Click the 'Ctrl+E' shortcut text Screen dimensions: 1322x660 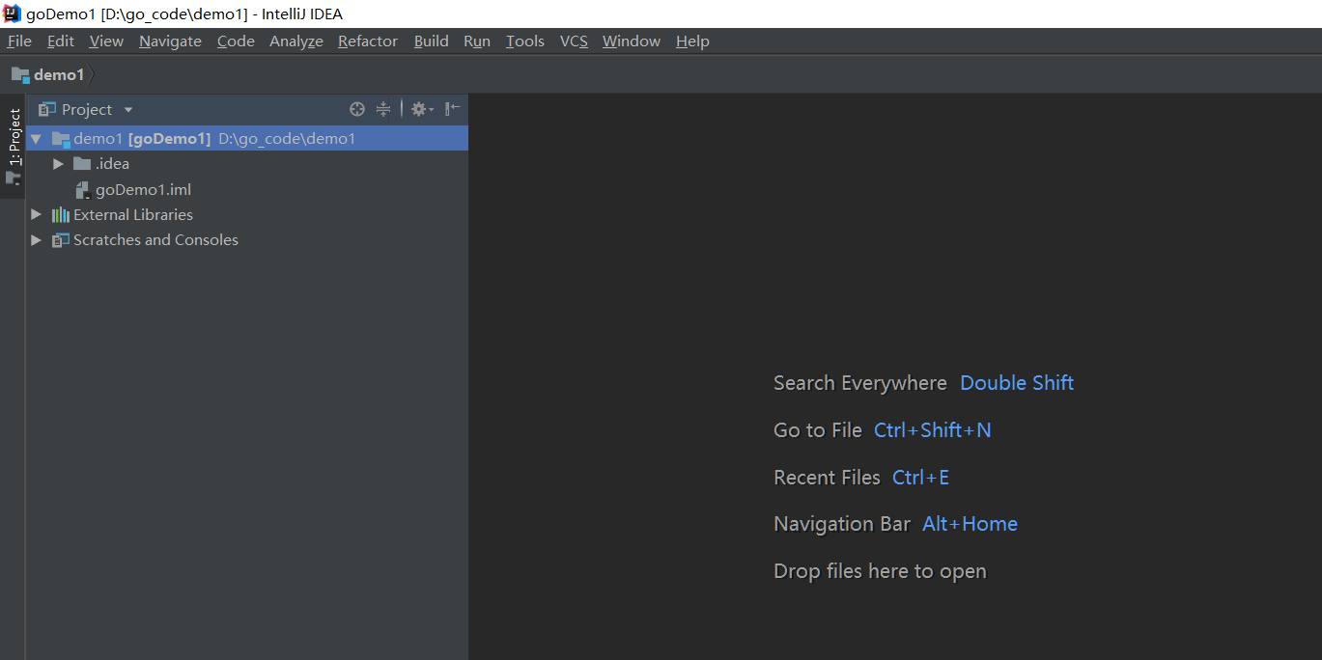click(x=921, y=478)
